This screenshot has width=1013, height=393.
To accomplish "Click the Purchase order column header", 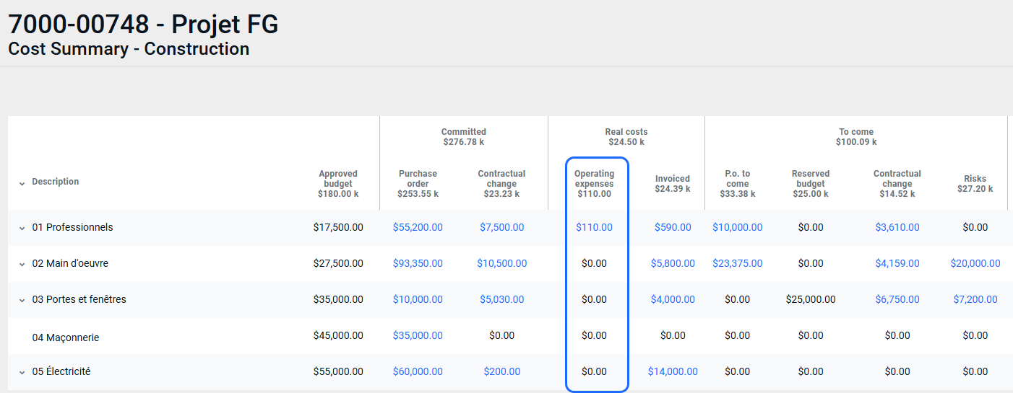I will pos(418,184).
